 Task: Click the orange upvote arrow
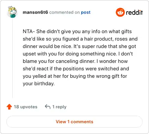9,107
